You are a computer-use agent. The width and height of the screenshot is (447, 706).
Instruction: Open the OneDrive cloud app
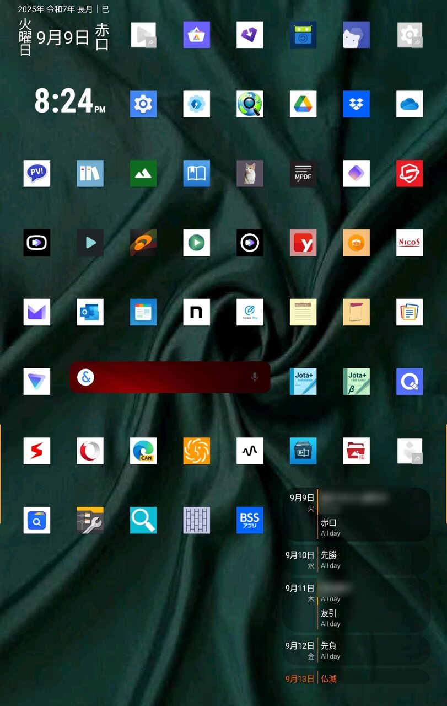tap(410, 104)
